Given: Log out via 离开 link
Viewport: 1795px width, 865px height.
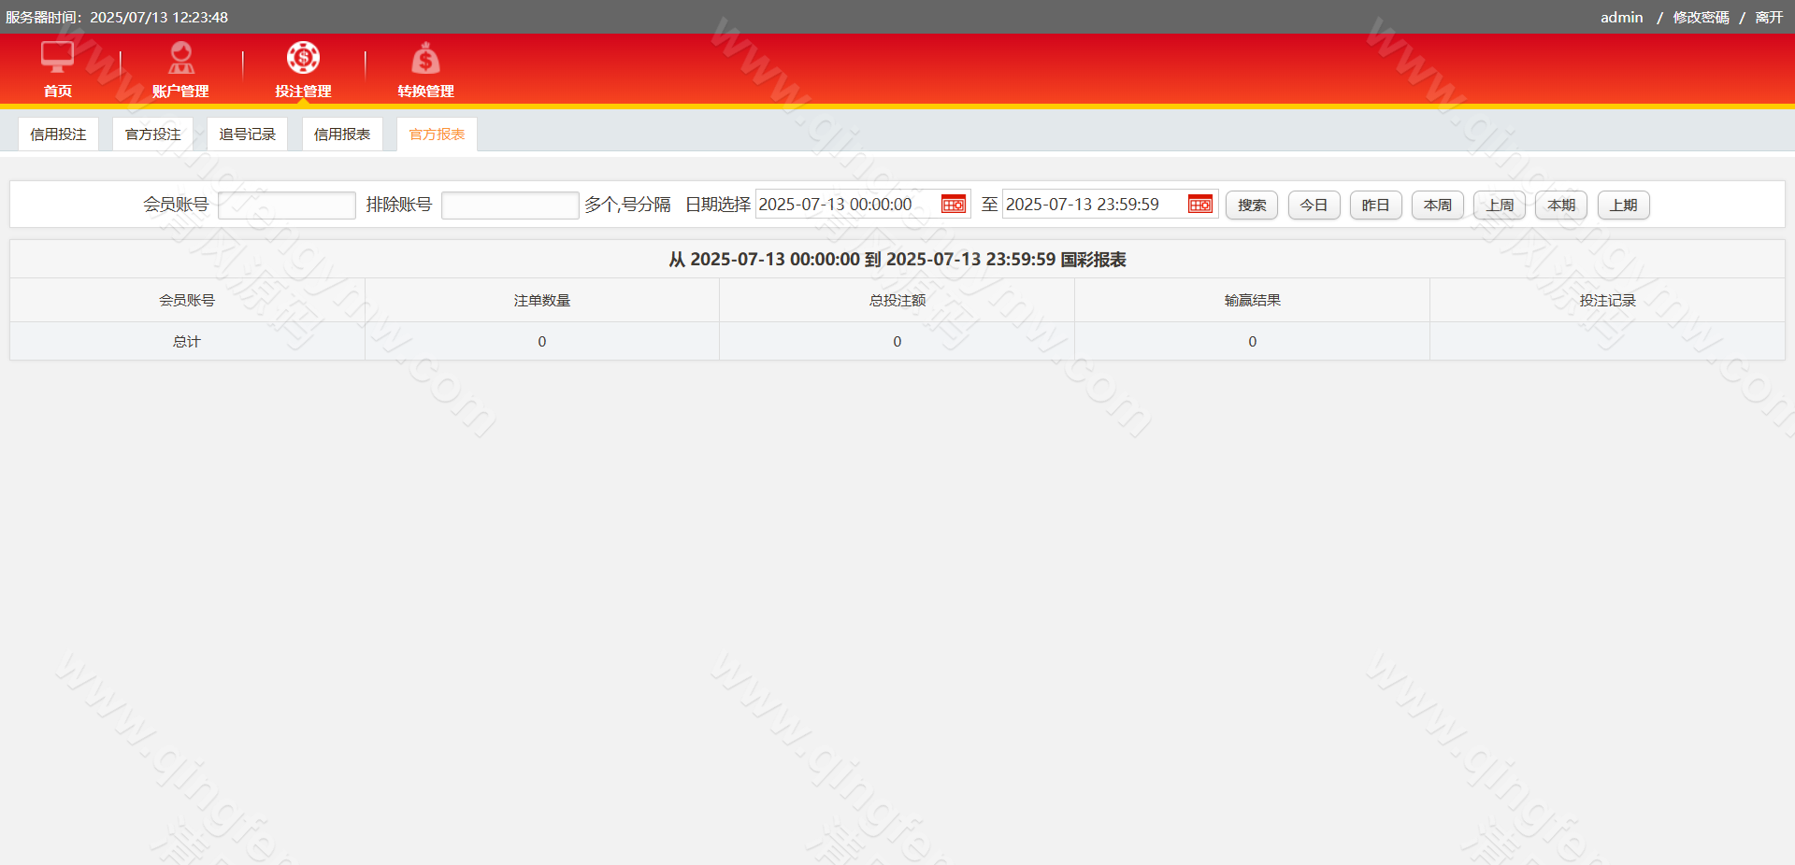Looking at the screenshot, I should [1769, 18].
